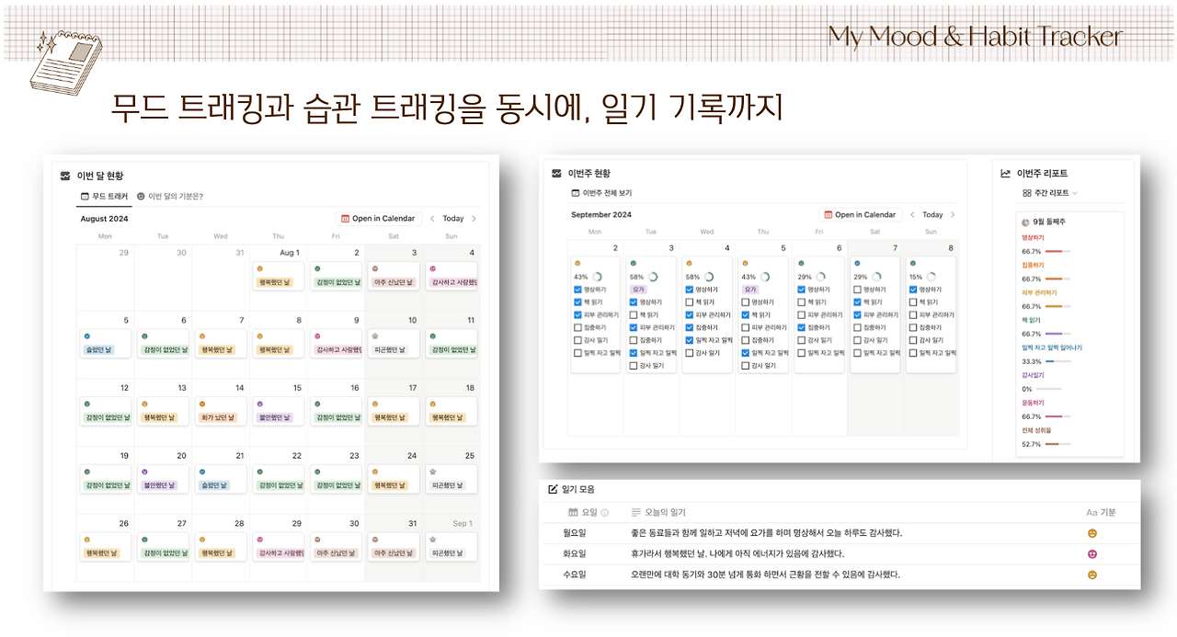Open the 주간 리포트 dropdown
Screen dimensions: 1177x637
click(1047, 193)
